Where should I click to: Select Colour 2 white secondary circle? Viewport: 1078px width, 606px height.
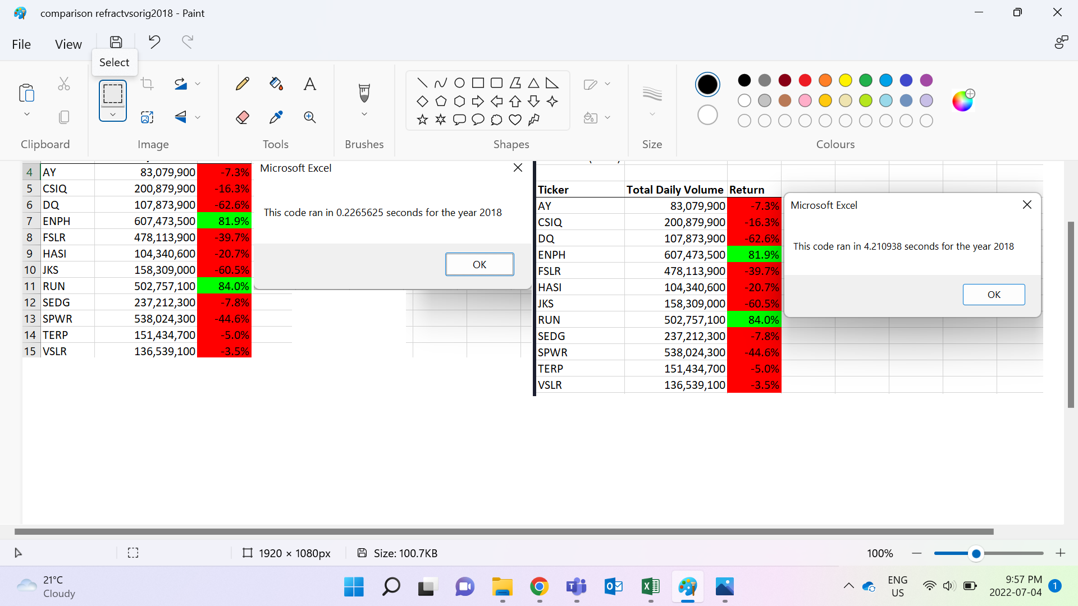(x=707, y=115)
